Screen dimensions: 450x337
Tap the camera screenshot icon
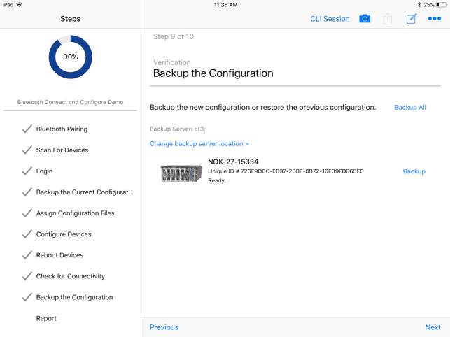point(365,19)
